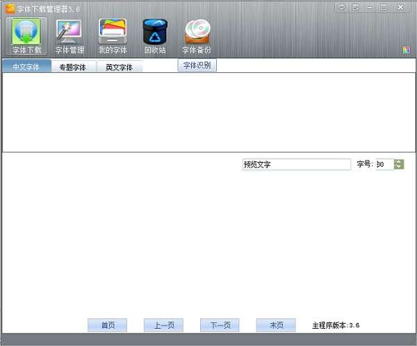The height and width of the screenshot is (346, 417).
Task: Click the 字号: label
Action: (365, 164)
